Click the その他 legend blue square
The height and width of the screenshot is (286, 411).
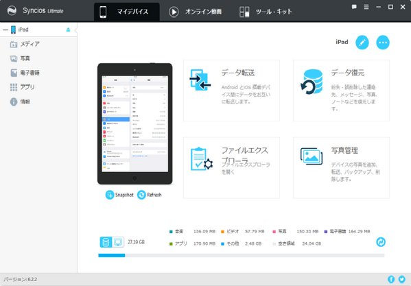click(x=222, y=244)
